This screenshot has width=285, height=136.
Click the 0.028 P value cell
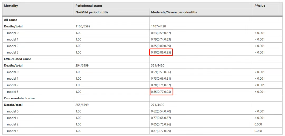tap(268, 131)
